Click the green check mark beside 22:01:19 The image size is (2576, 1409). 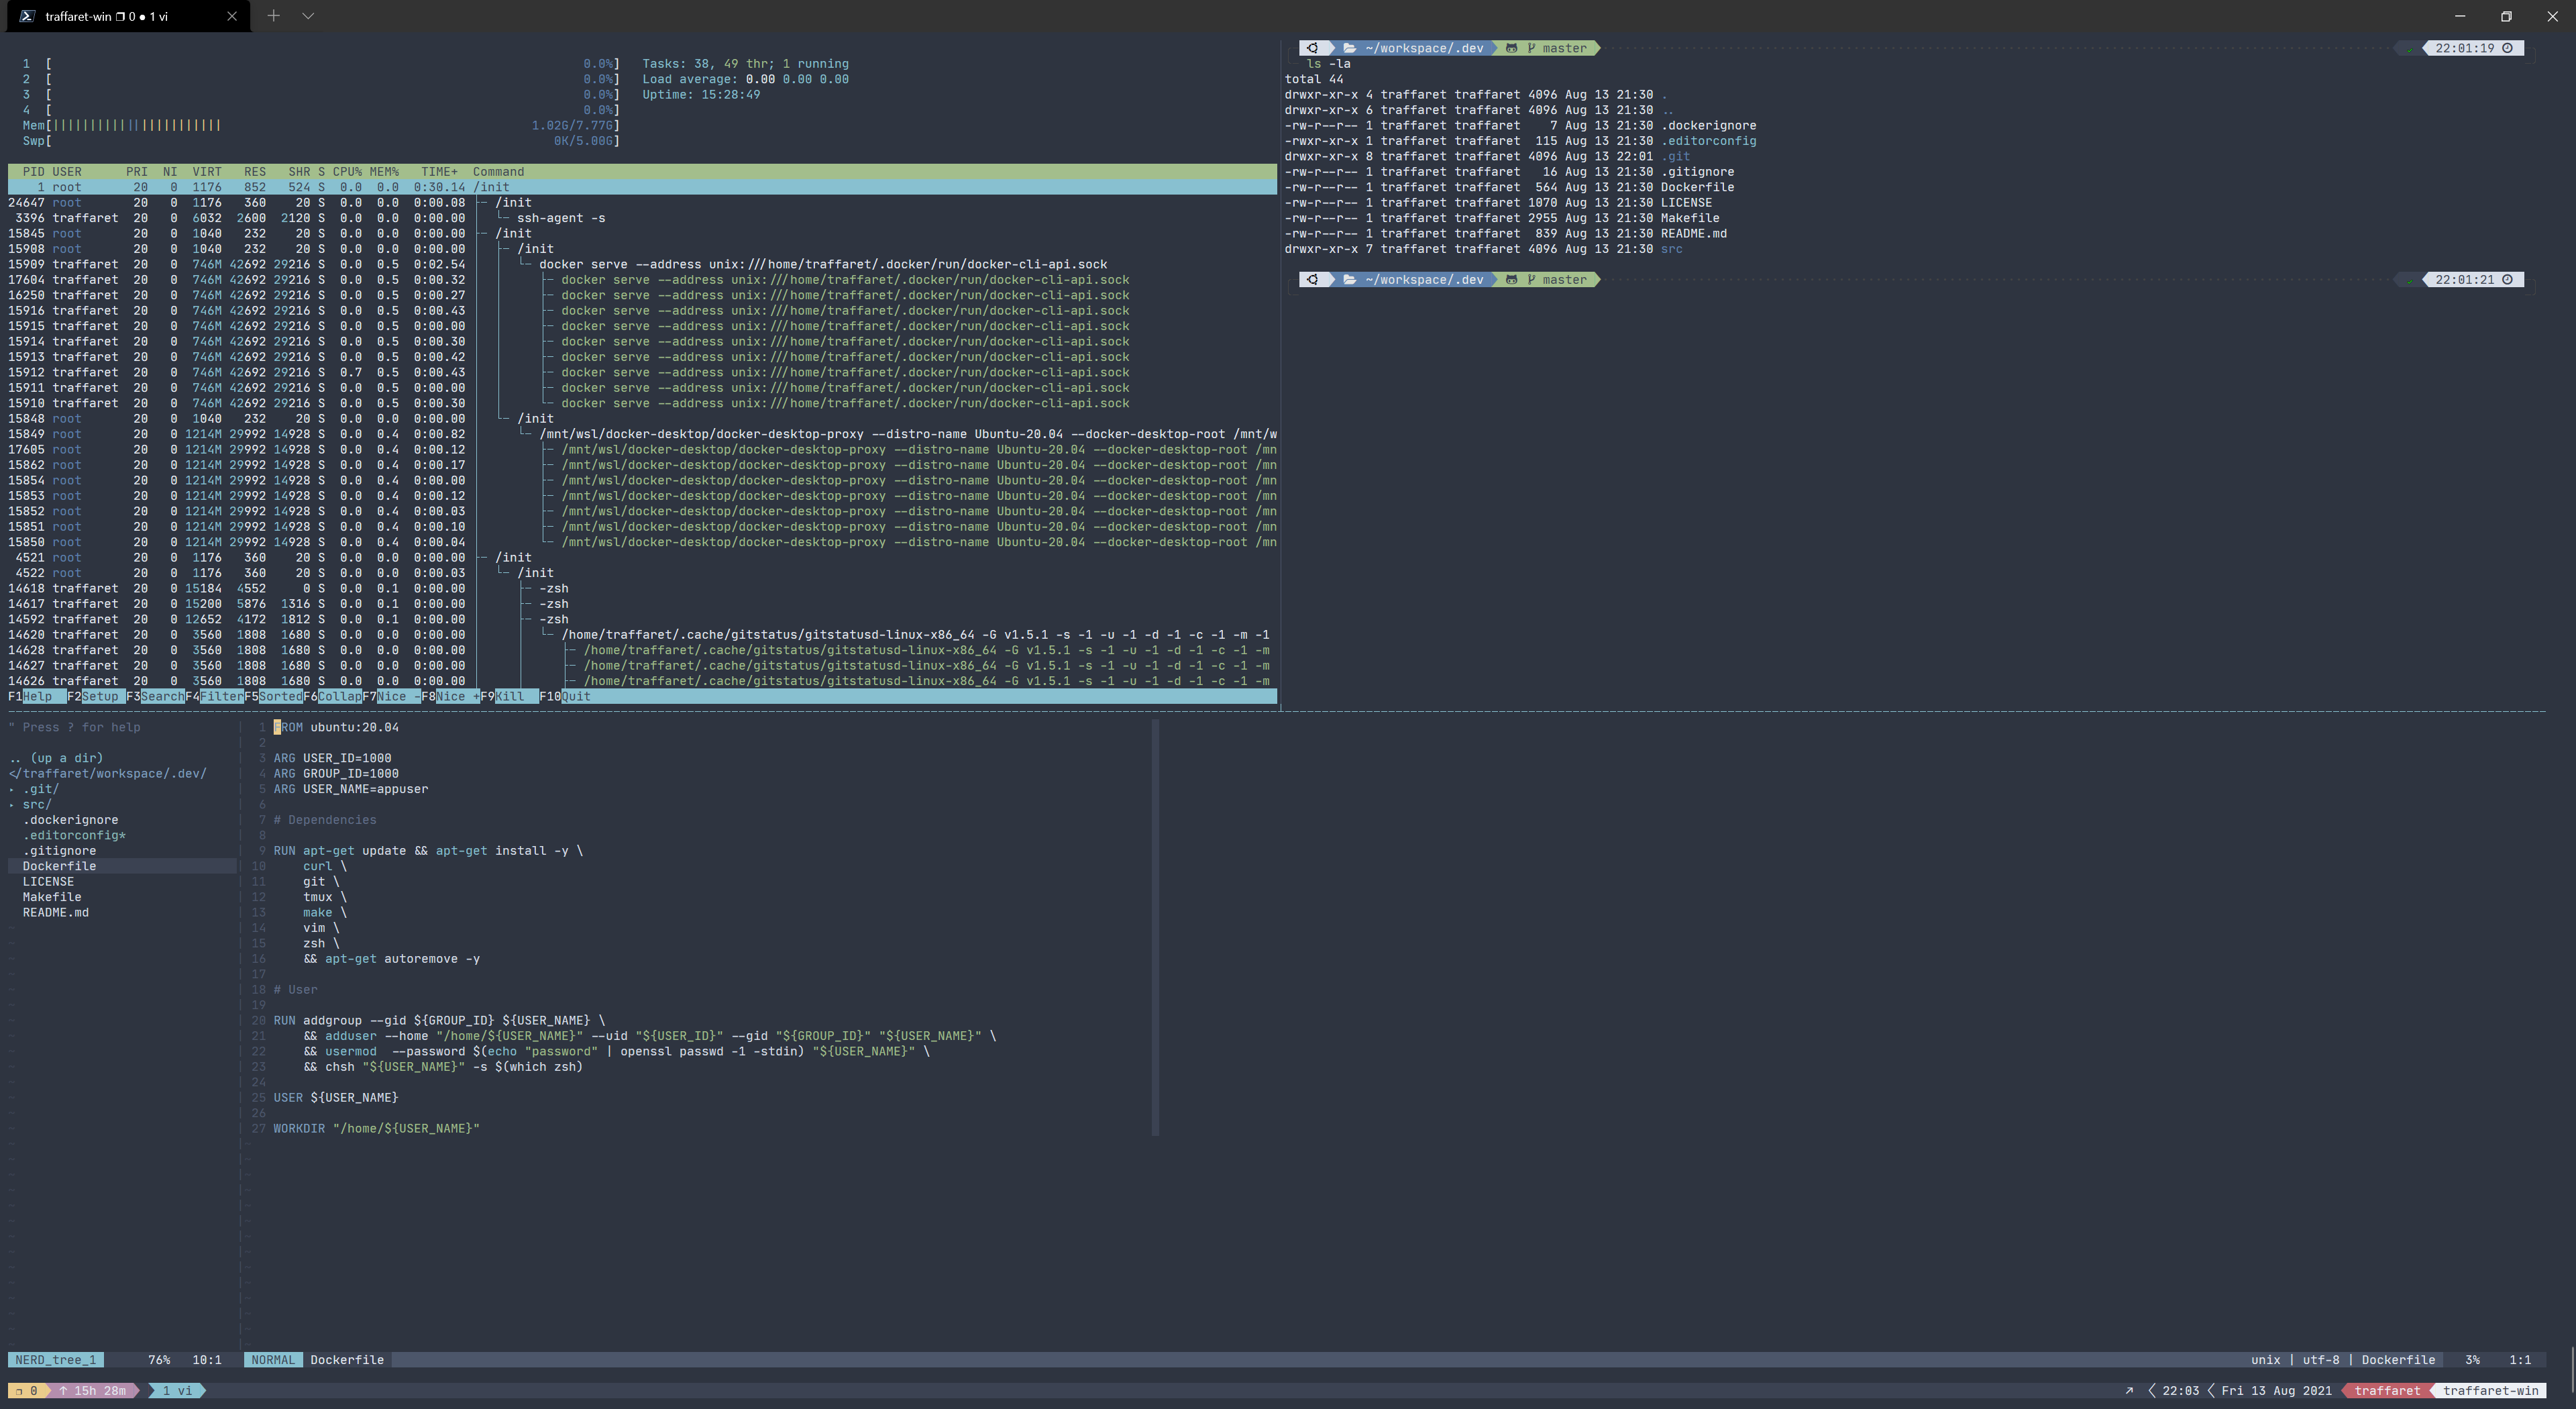coord(2410,50)
